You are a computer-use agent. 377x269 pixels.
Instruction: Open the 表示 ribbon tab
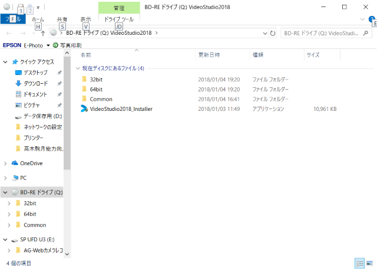85,19
